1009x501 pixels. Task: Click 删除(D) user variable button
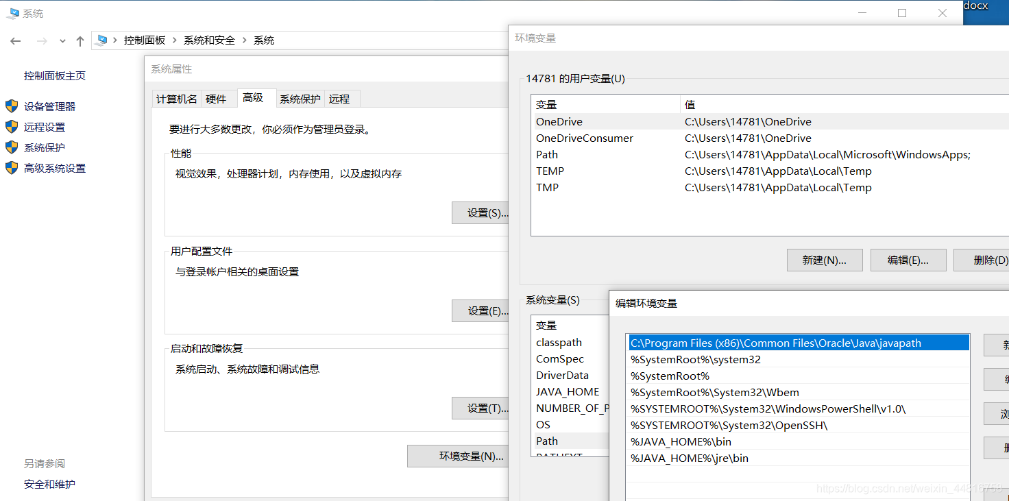982,260
